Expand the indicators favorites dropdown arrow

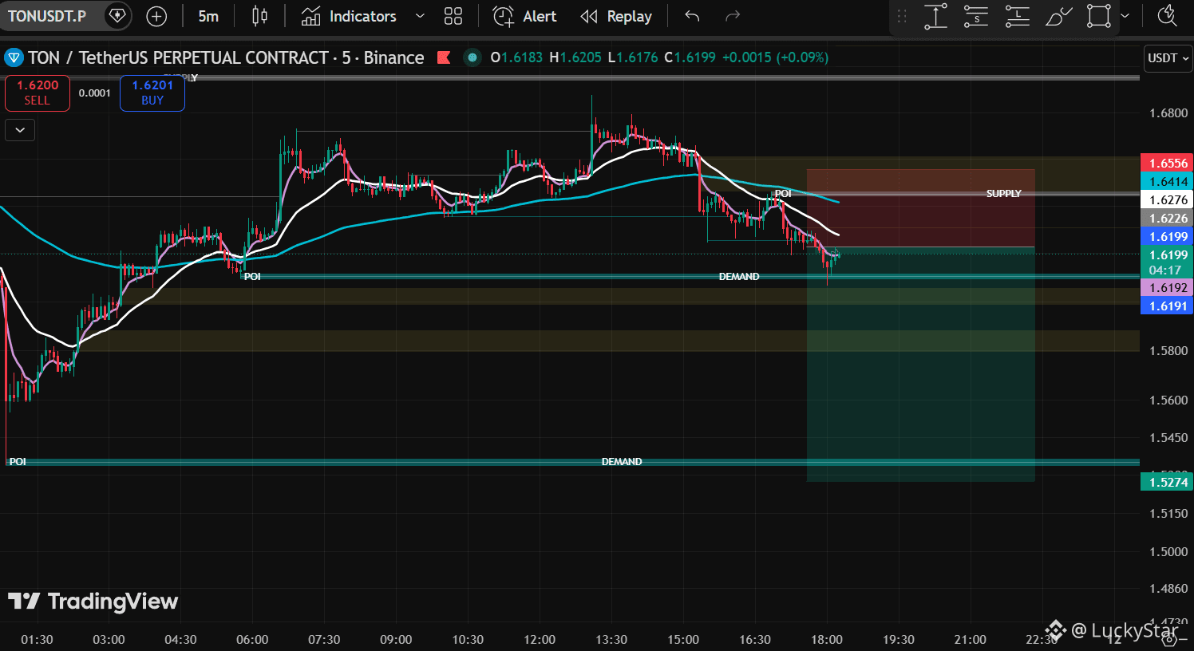[x=420, y=16]
